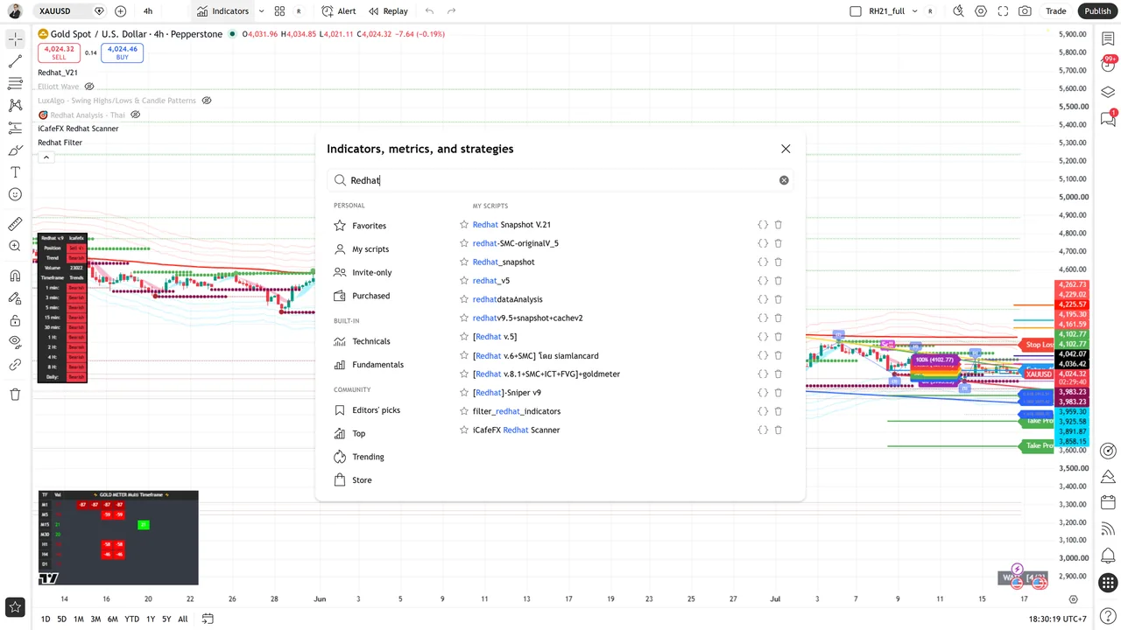Toggle visibility of Redhat Analysis - Thai

(136, 115)
